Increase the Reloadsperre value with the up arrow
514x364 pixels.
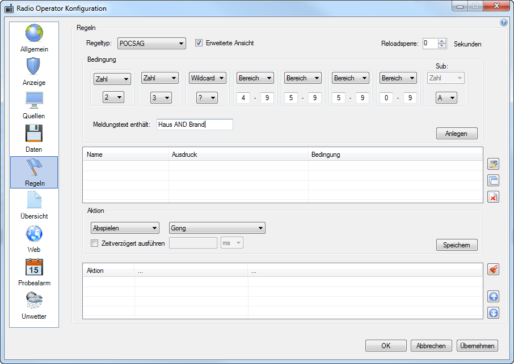442,41
